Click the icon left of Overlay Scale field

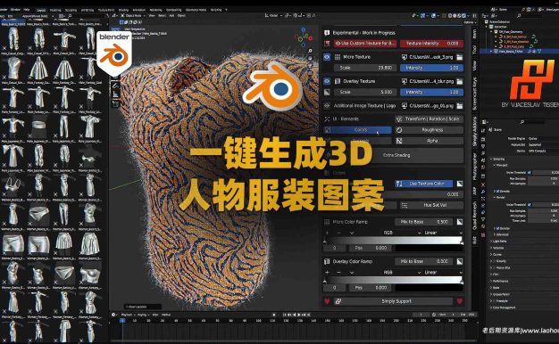point(327,92)
